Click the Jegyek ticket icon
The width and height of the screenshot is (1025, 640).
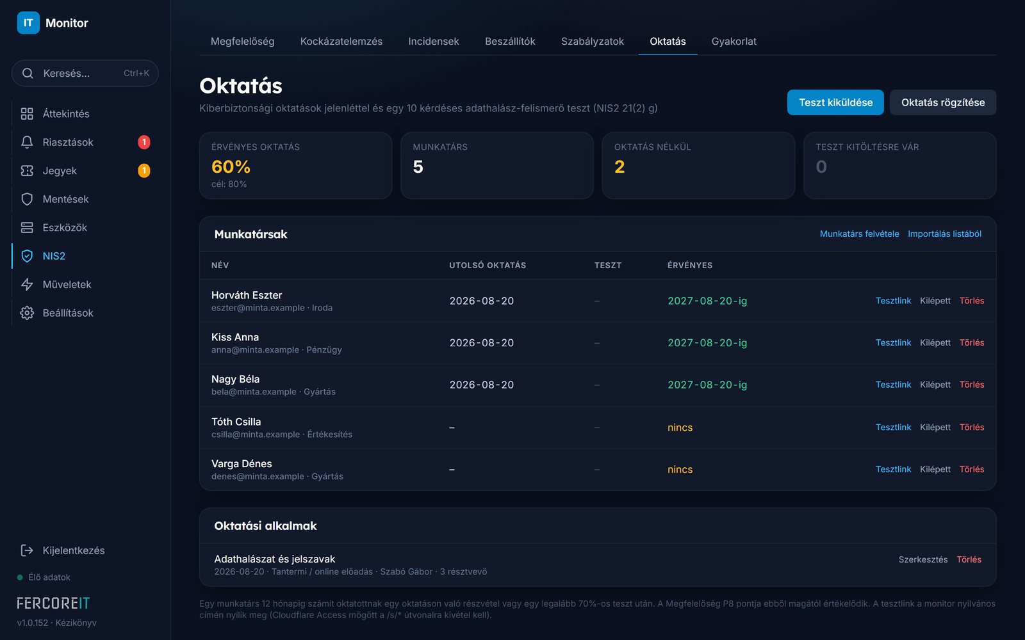click(27, 171)
